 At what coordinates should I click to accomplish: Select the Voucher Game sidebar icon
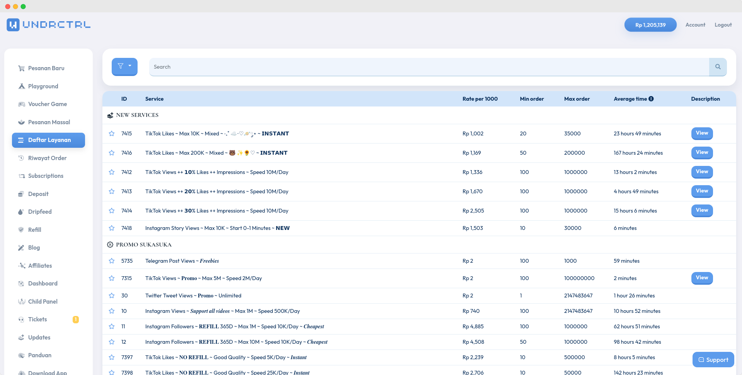pos(21,104)
